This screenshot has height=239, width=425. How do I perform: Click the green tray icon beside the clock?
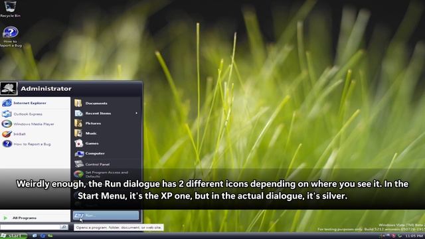[400, 236]
